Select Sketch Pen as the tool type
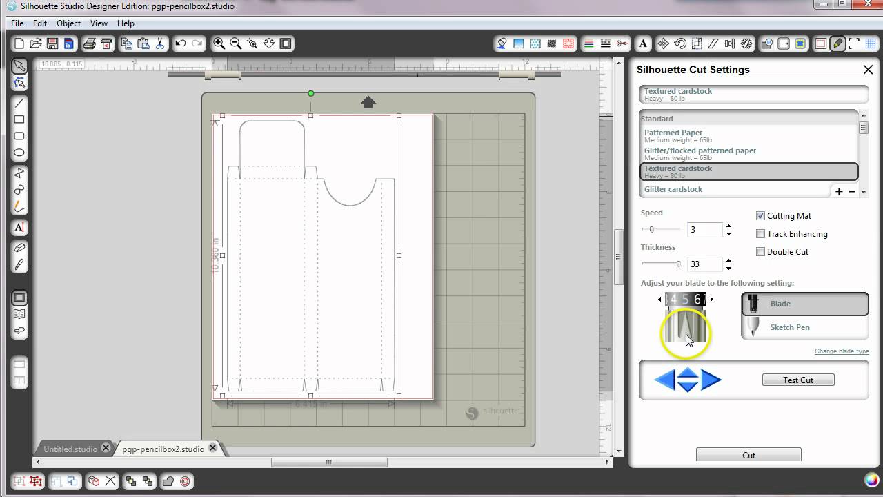 [x=805, y=327]
